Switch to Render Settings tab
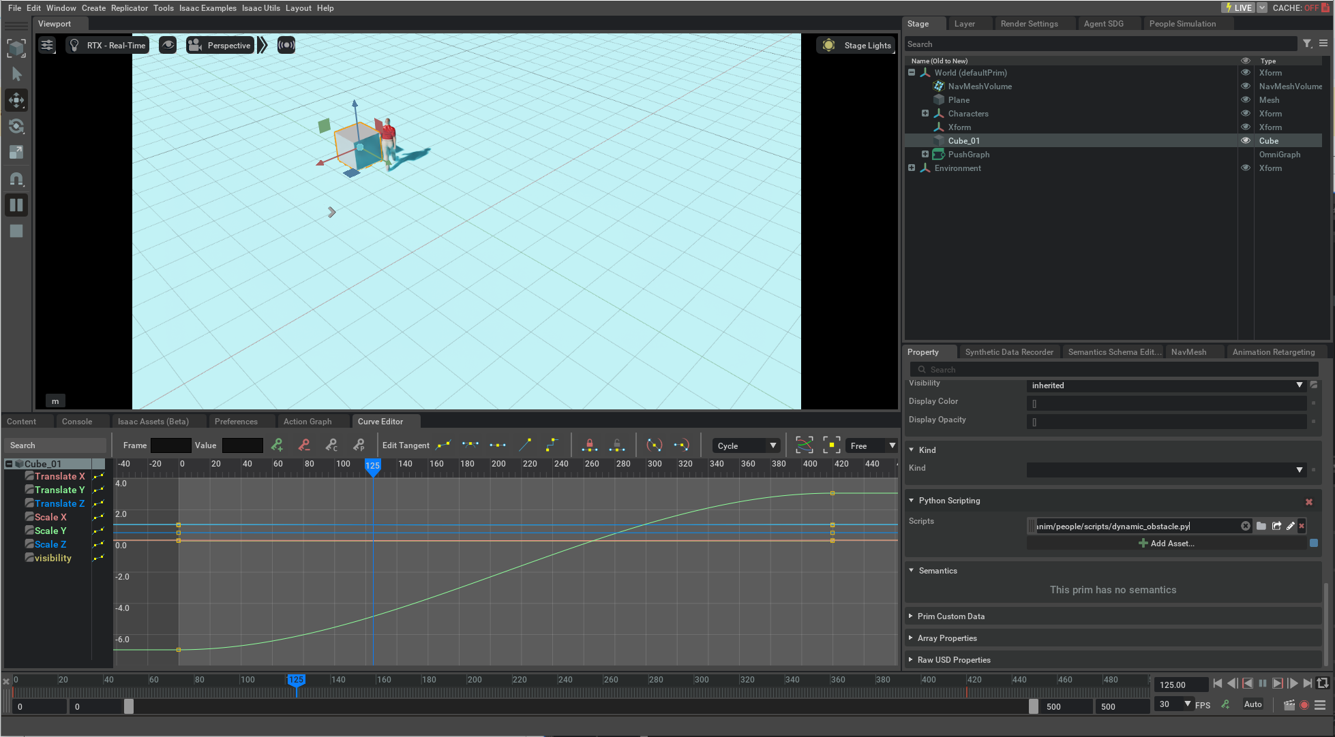The height and width of the screenshot is (737, 1335). pos(1029,23)
